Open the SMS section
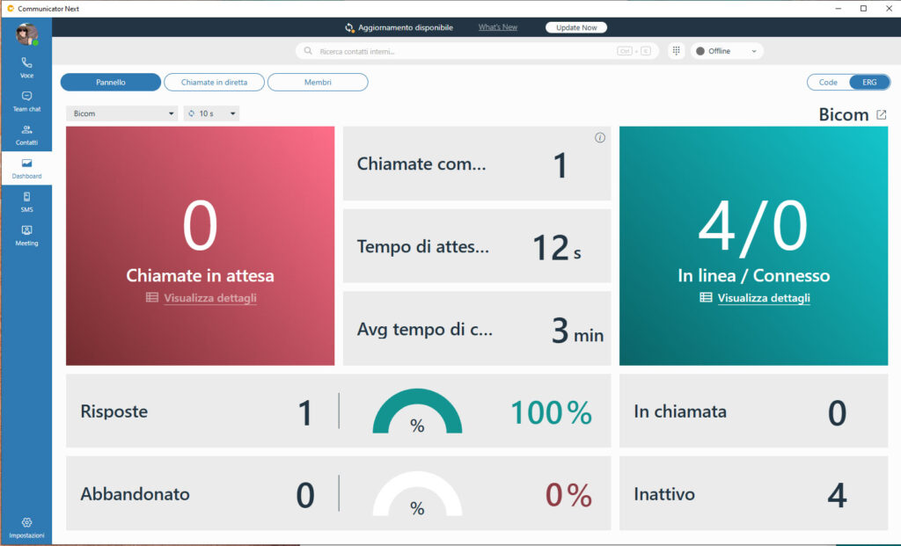 click(x=26, y=202)
